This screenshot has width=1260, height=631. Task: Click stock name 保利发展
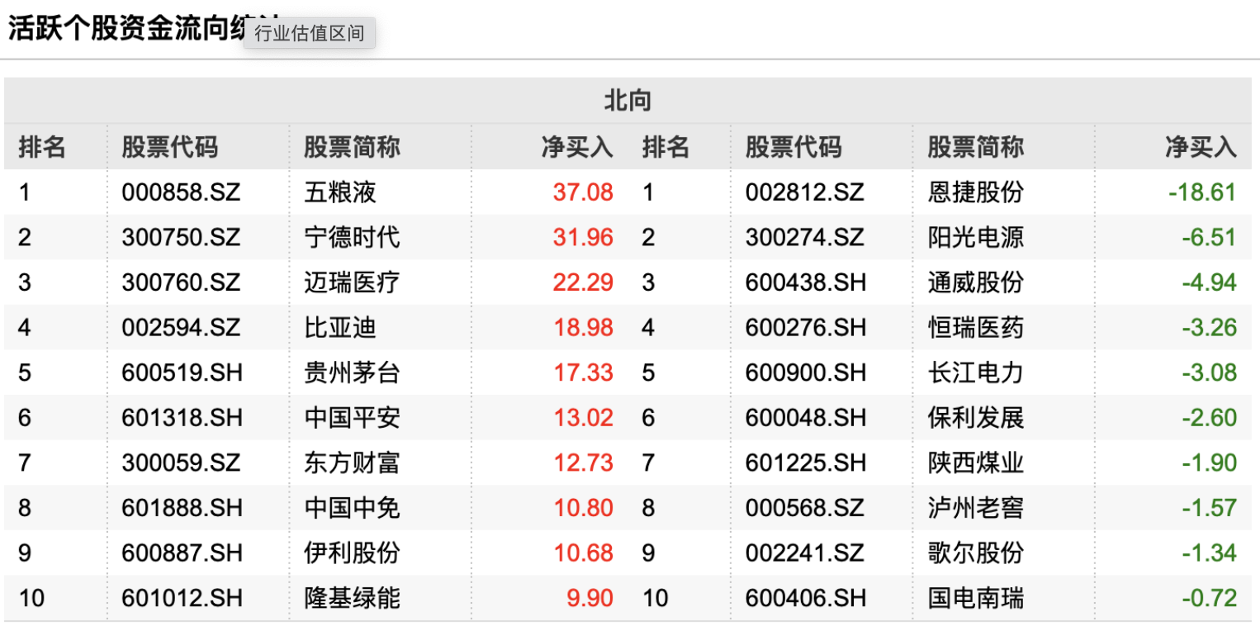pos(976,418)
